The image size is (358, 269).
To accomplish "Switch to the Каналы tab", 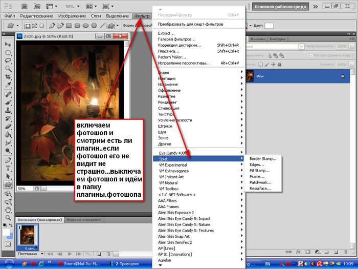I will click(258, 39).
